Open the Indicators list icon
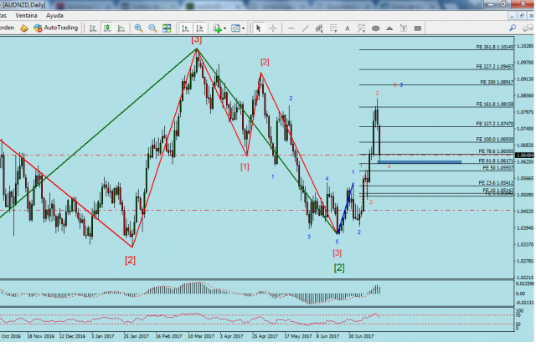This screenshot has height=352, width=536. click(x=217, y=28)
